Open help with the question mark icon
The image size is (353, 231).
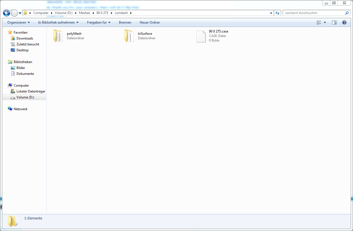pyautogui.click(x=344, y=22)
